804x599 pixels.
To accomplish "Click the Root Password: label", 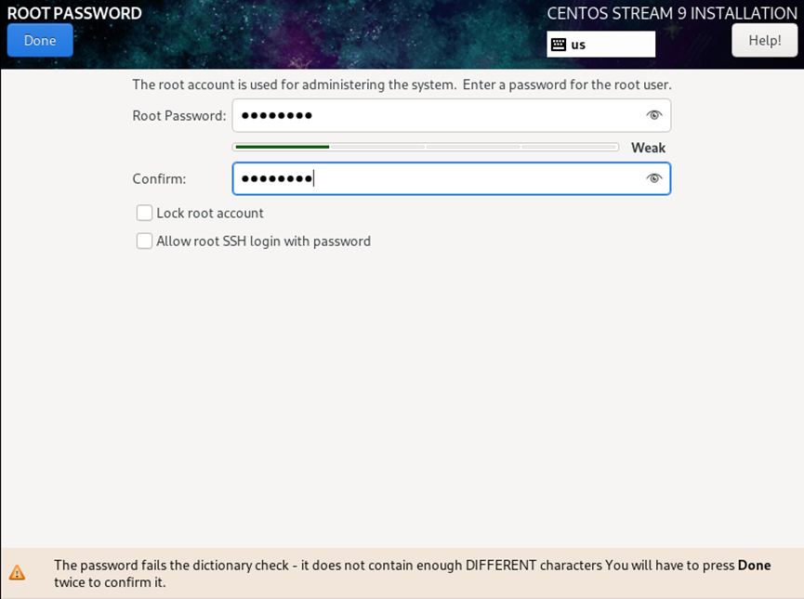I will click(179, 116).
